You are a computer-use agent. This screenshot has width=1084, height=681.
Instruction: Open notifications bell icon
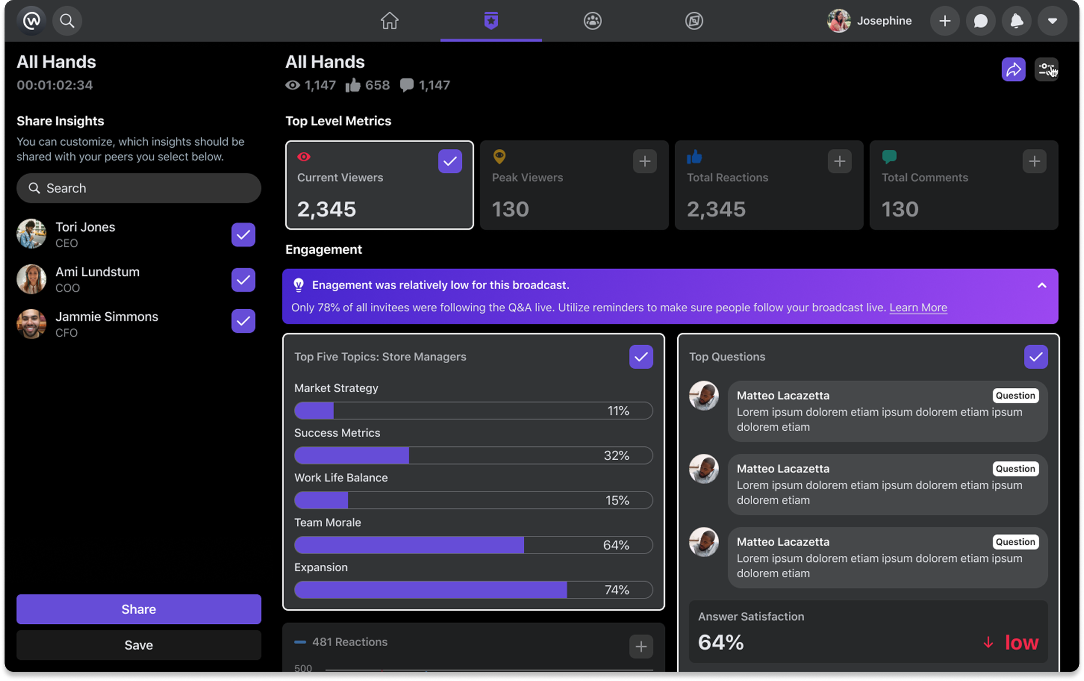[1016, 21]
